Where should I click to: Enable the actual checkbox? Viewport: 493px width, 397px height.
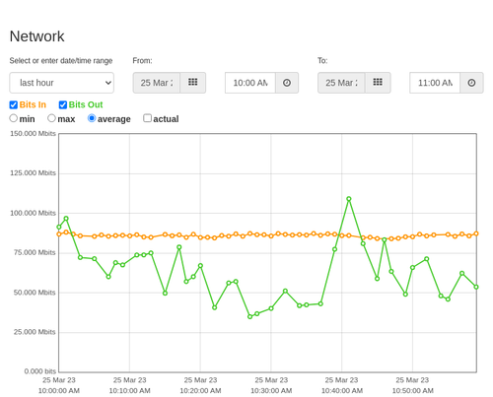pyautogui.click(x=148, y=118)
